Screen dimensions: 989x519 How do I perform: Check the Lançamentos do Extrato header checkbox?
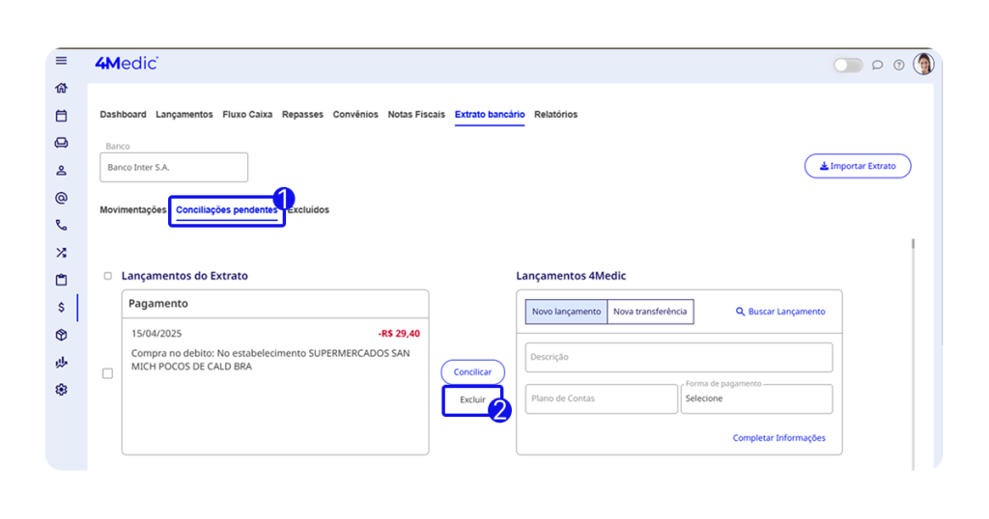click(x=108, y=276)
